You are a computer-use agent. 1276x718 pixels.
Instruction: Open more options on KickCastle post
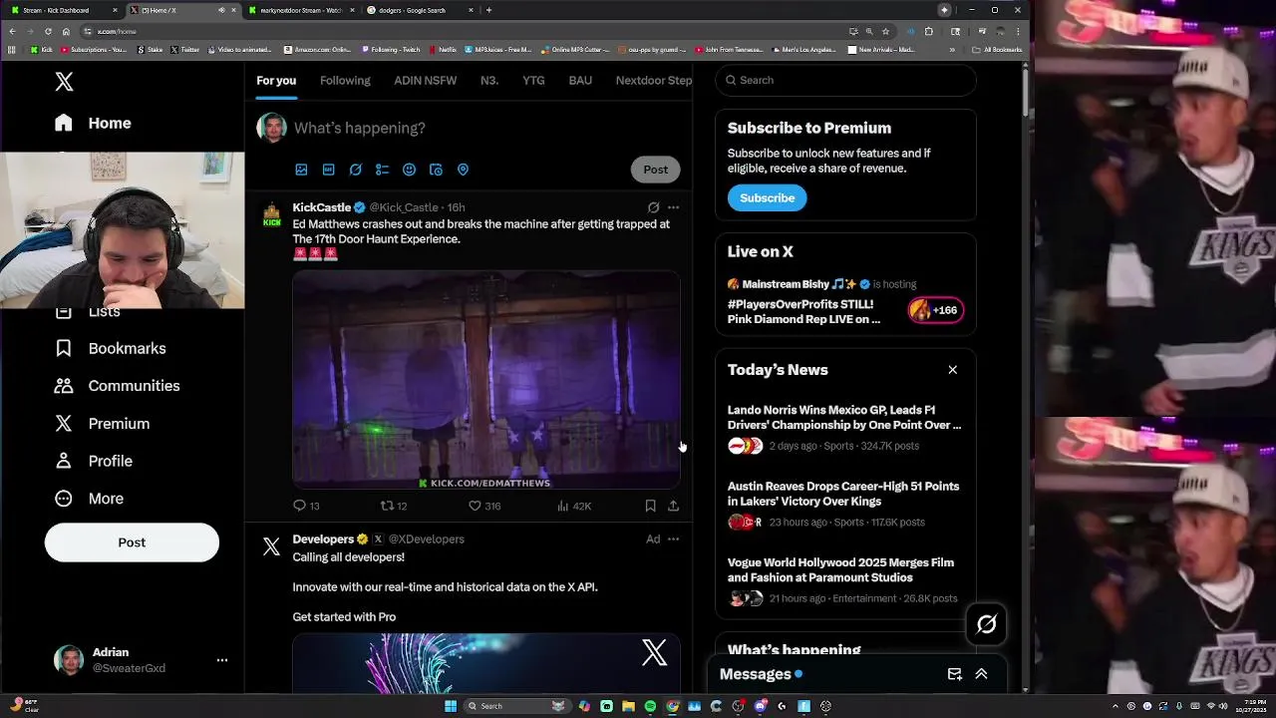pyautogui.click(x=673, y=207)
